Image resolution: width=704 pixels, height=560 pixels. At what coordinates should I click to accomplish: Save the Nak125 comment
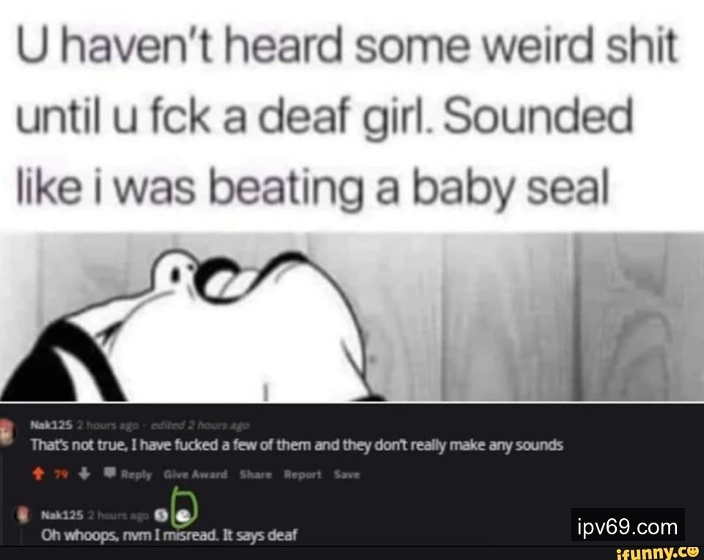[x=347, y=474]
